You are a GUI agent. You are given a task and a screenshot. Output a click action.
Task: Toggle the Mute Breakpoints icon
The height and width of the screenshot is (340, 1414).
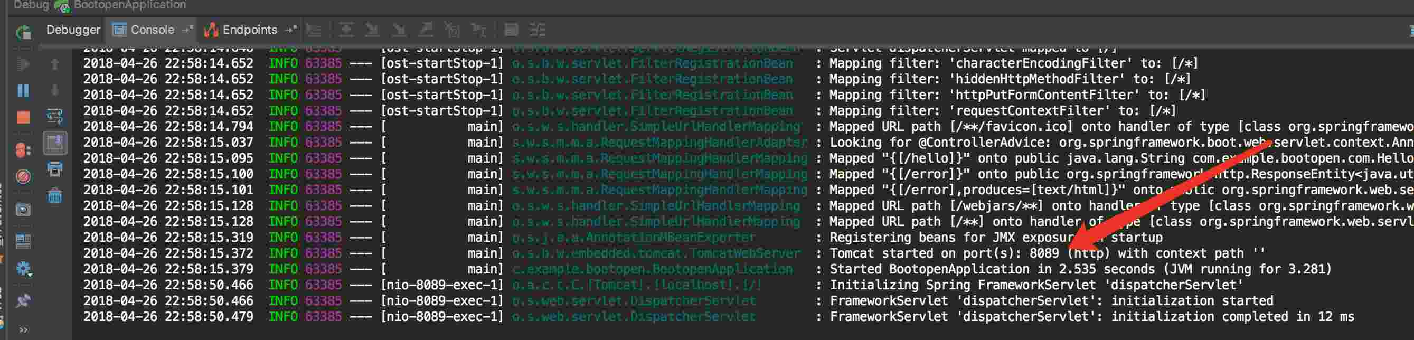(x=23, y=176)
